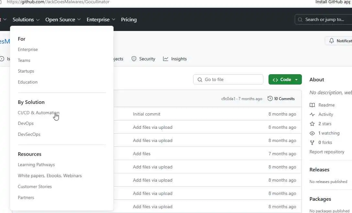
Task: Open the green Code dropdown button
Action: click(285, 79)
